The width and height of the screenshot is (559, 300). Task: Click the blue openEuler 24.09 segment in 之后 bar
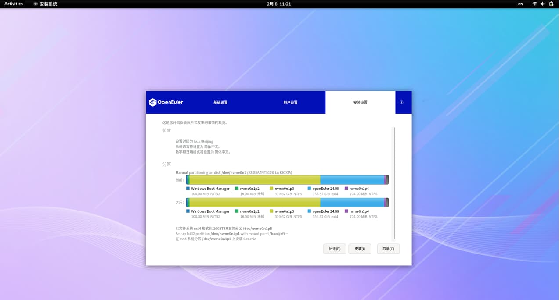pyautogui.click(x=352, y=202)
